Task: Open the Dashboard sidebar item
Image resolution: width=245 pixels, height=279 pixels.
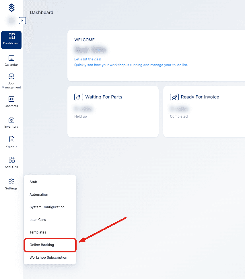Action: (x=11, y=40)
